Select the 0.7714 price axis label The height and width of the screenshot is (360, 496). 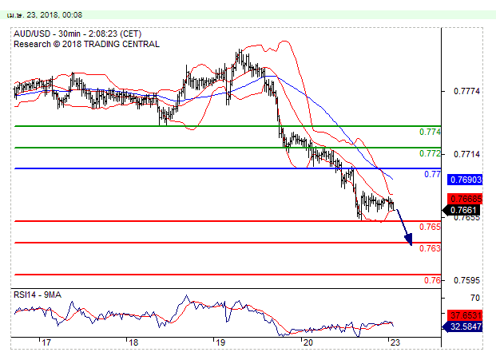tap(466, 154)
